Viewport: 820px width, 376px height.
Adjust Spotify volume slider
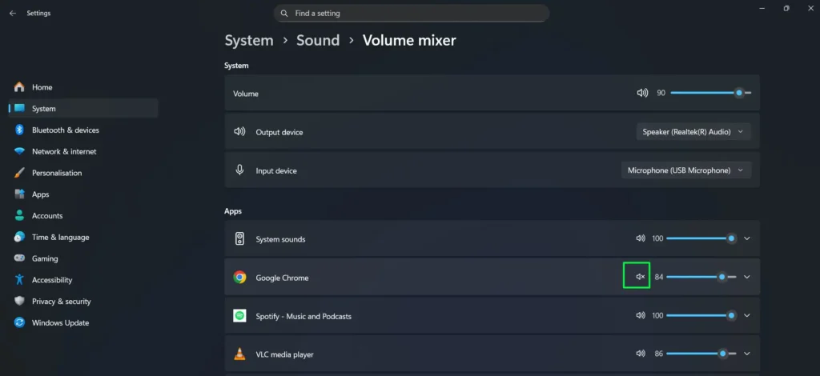tap(701, 315)
